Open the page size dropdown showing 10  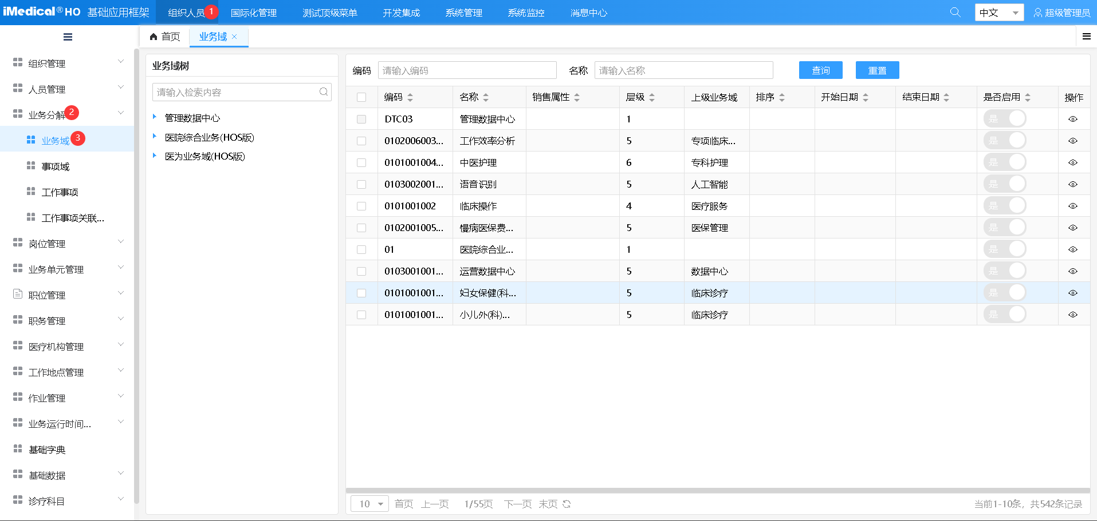tap(369, 503)
